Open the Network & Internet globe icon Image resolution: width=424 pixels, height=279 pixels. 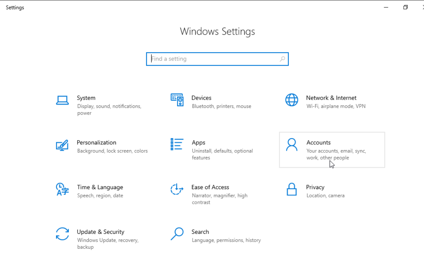point(291,100)
